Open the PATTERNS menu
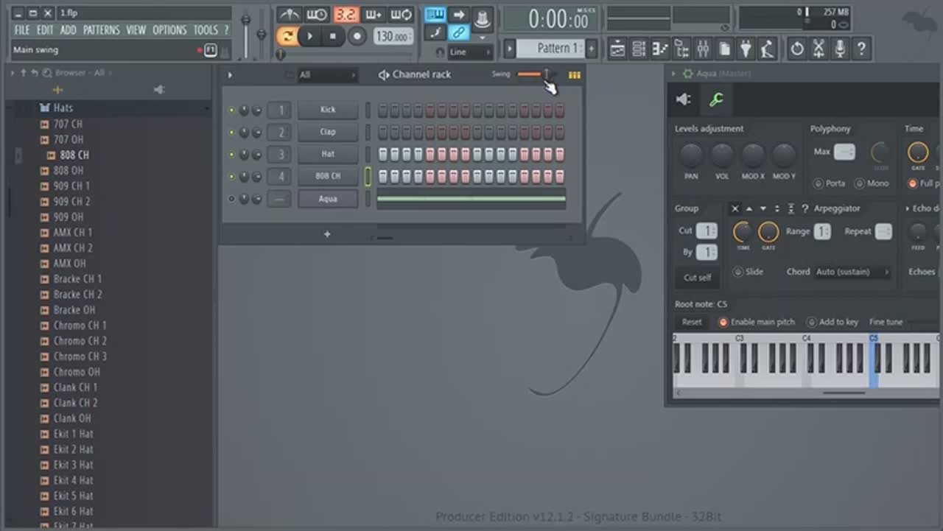 [101, 30]
